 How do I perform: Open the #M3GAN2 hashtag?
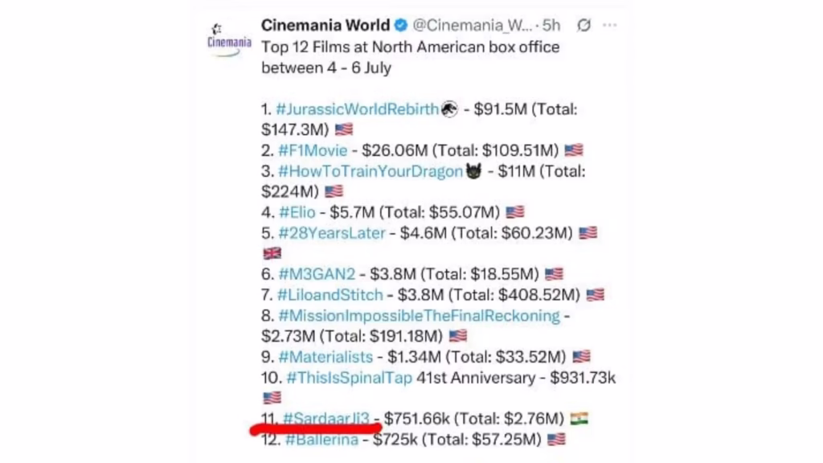click(317, 274)
